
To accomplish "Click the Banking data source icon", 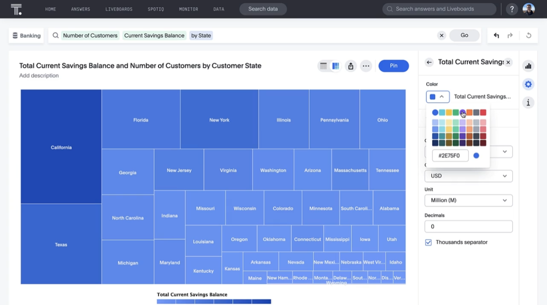I will [15, 35].
